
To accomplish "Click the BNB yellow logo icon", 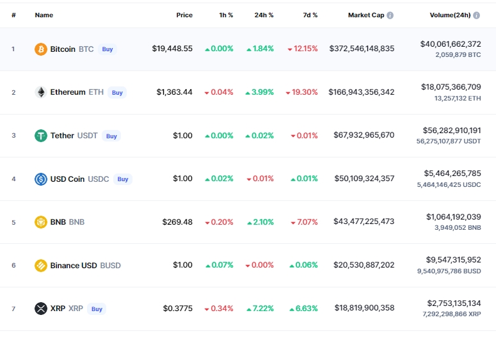I will point(41,222).
